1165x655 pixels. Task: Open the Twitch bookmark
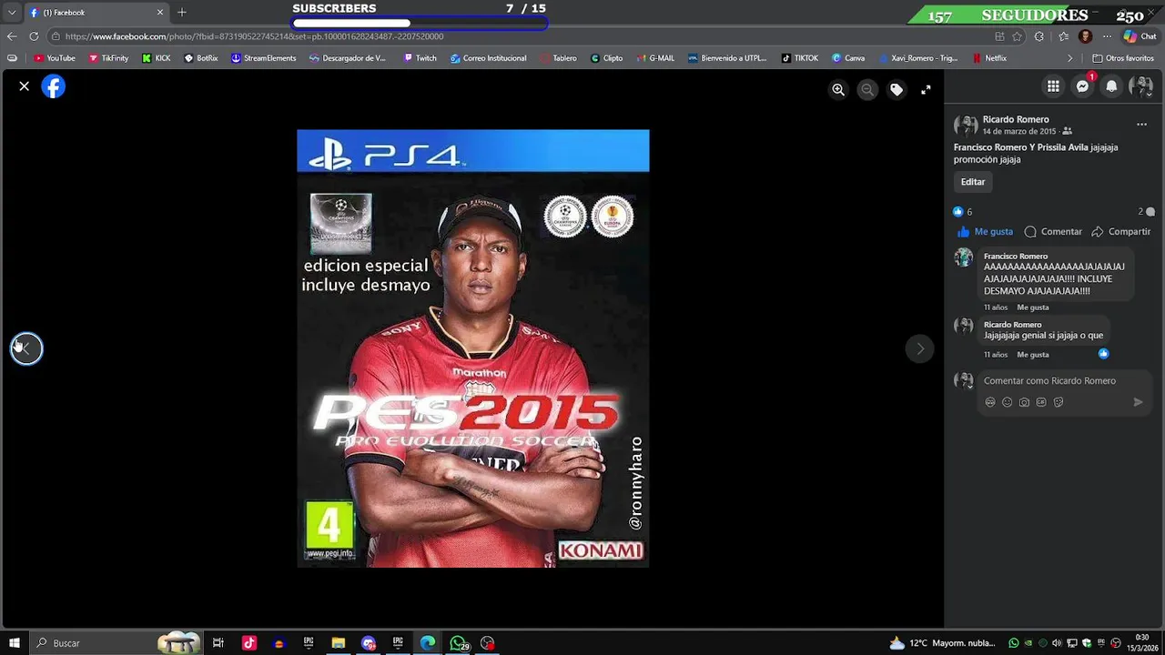pyautogui.click(x=420, y=58)
